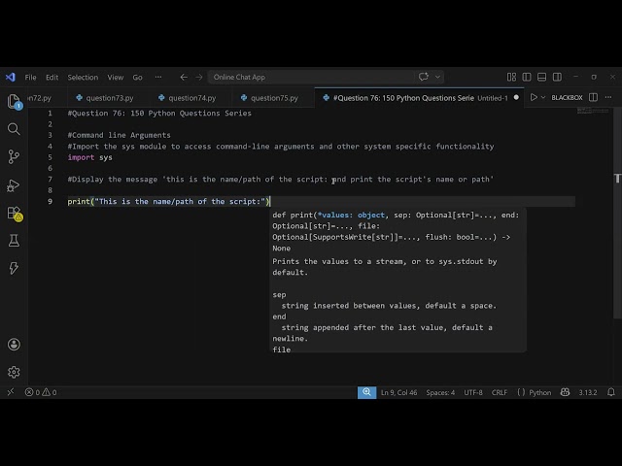Screen dimensions: 622x466
Task: Click the Ln 9, Col 46 indicator
Action: [x=398, y=392]
